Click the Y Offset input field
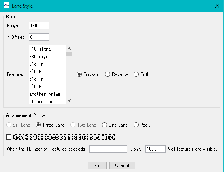This screenshot has width=224, height=172. click(x=39, y=37)
